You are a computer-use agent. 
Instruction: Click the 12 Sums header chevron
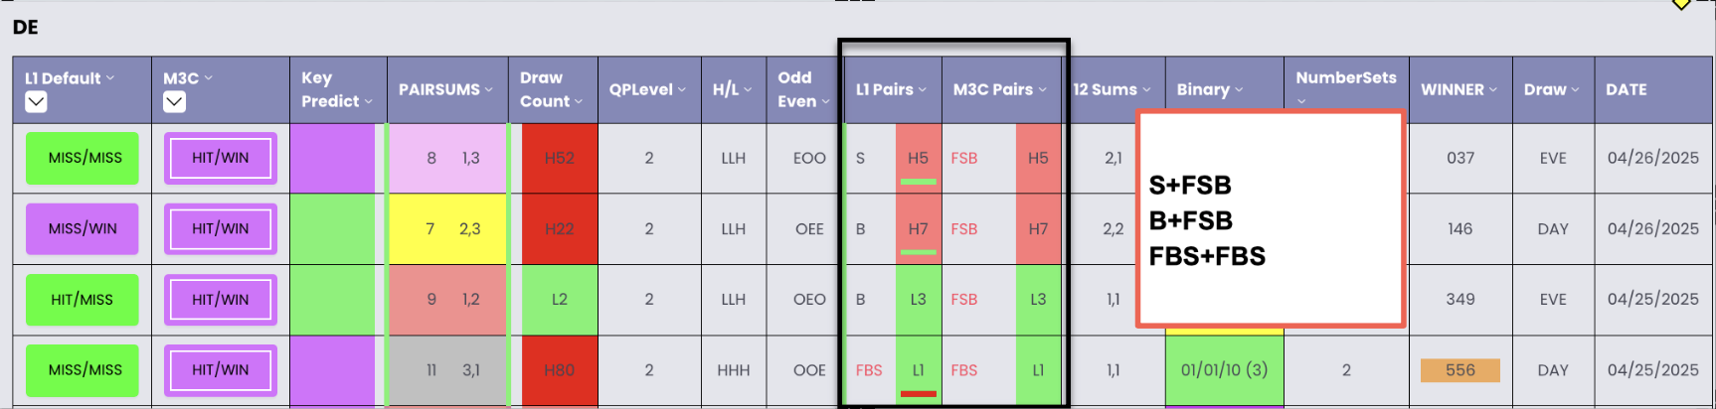point(1146,89)
